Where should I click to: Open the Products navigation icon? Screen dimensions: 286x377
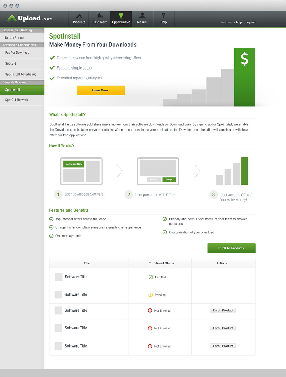79,16
